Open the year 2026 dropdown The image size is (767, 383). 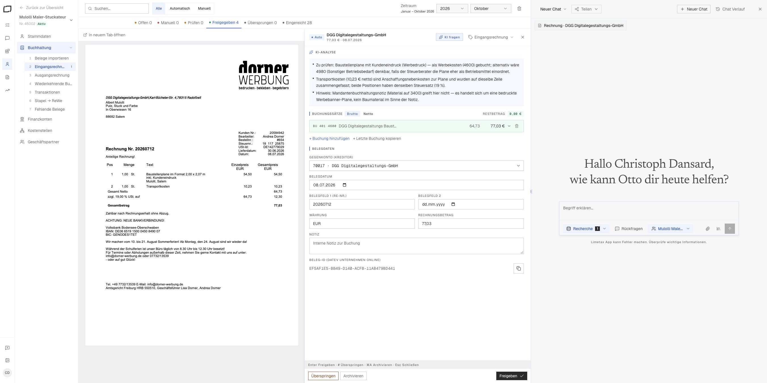tap(452, 9)
